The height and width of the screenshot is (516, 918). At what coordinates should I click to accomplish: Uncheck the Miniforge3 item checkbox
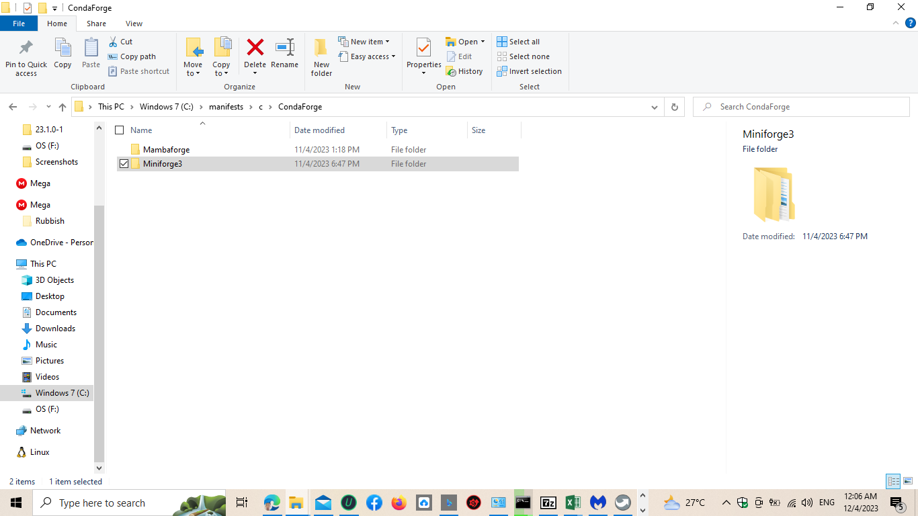[x=124, y=163]
